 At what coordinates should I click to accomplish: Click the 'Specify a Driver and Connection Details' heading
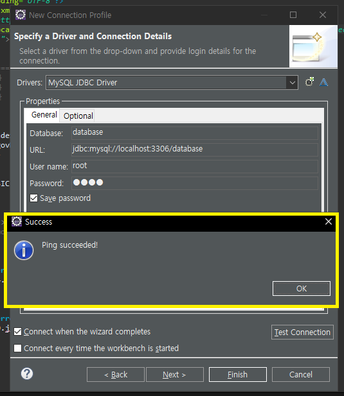pyautogui.click(x=93, y=37)
